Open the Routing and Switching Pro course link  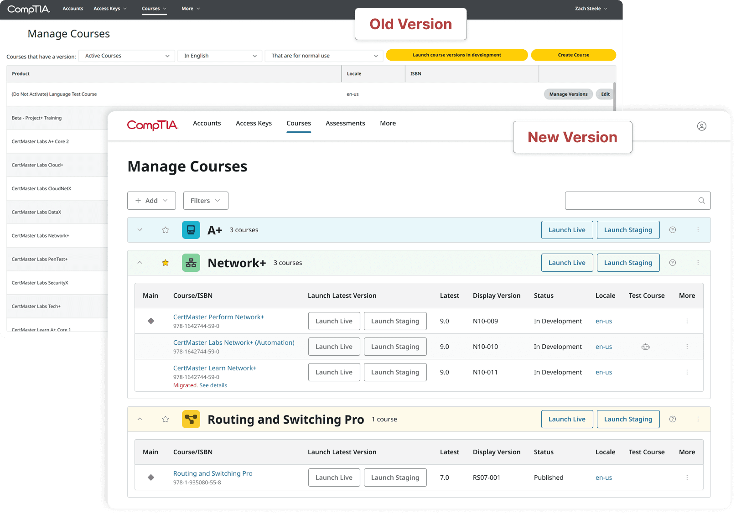[213, 473]
